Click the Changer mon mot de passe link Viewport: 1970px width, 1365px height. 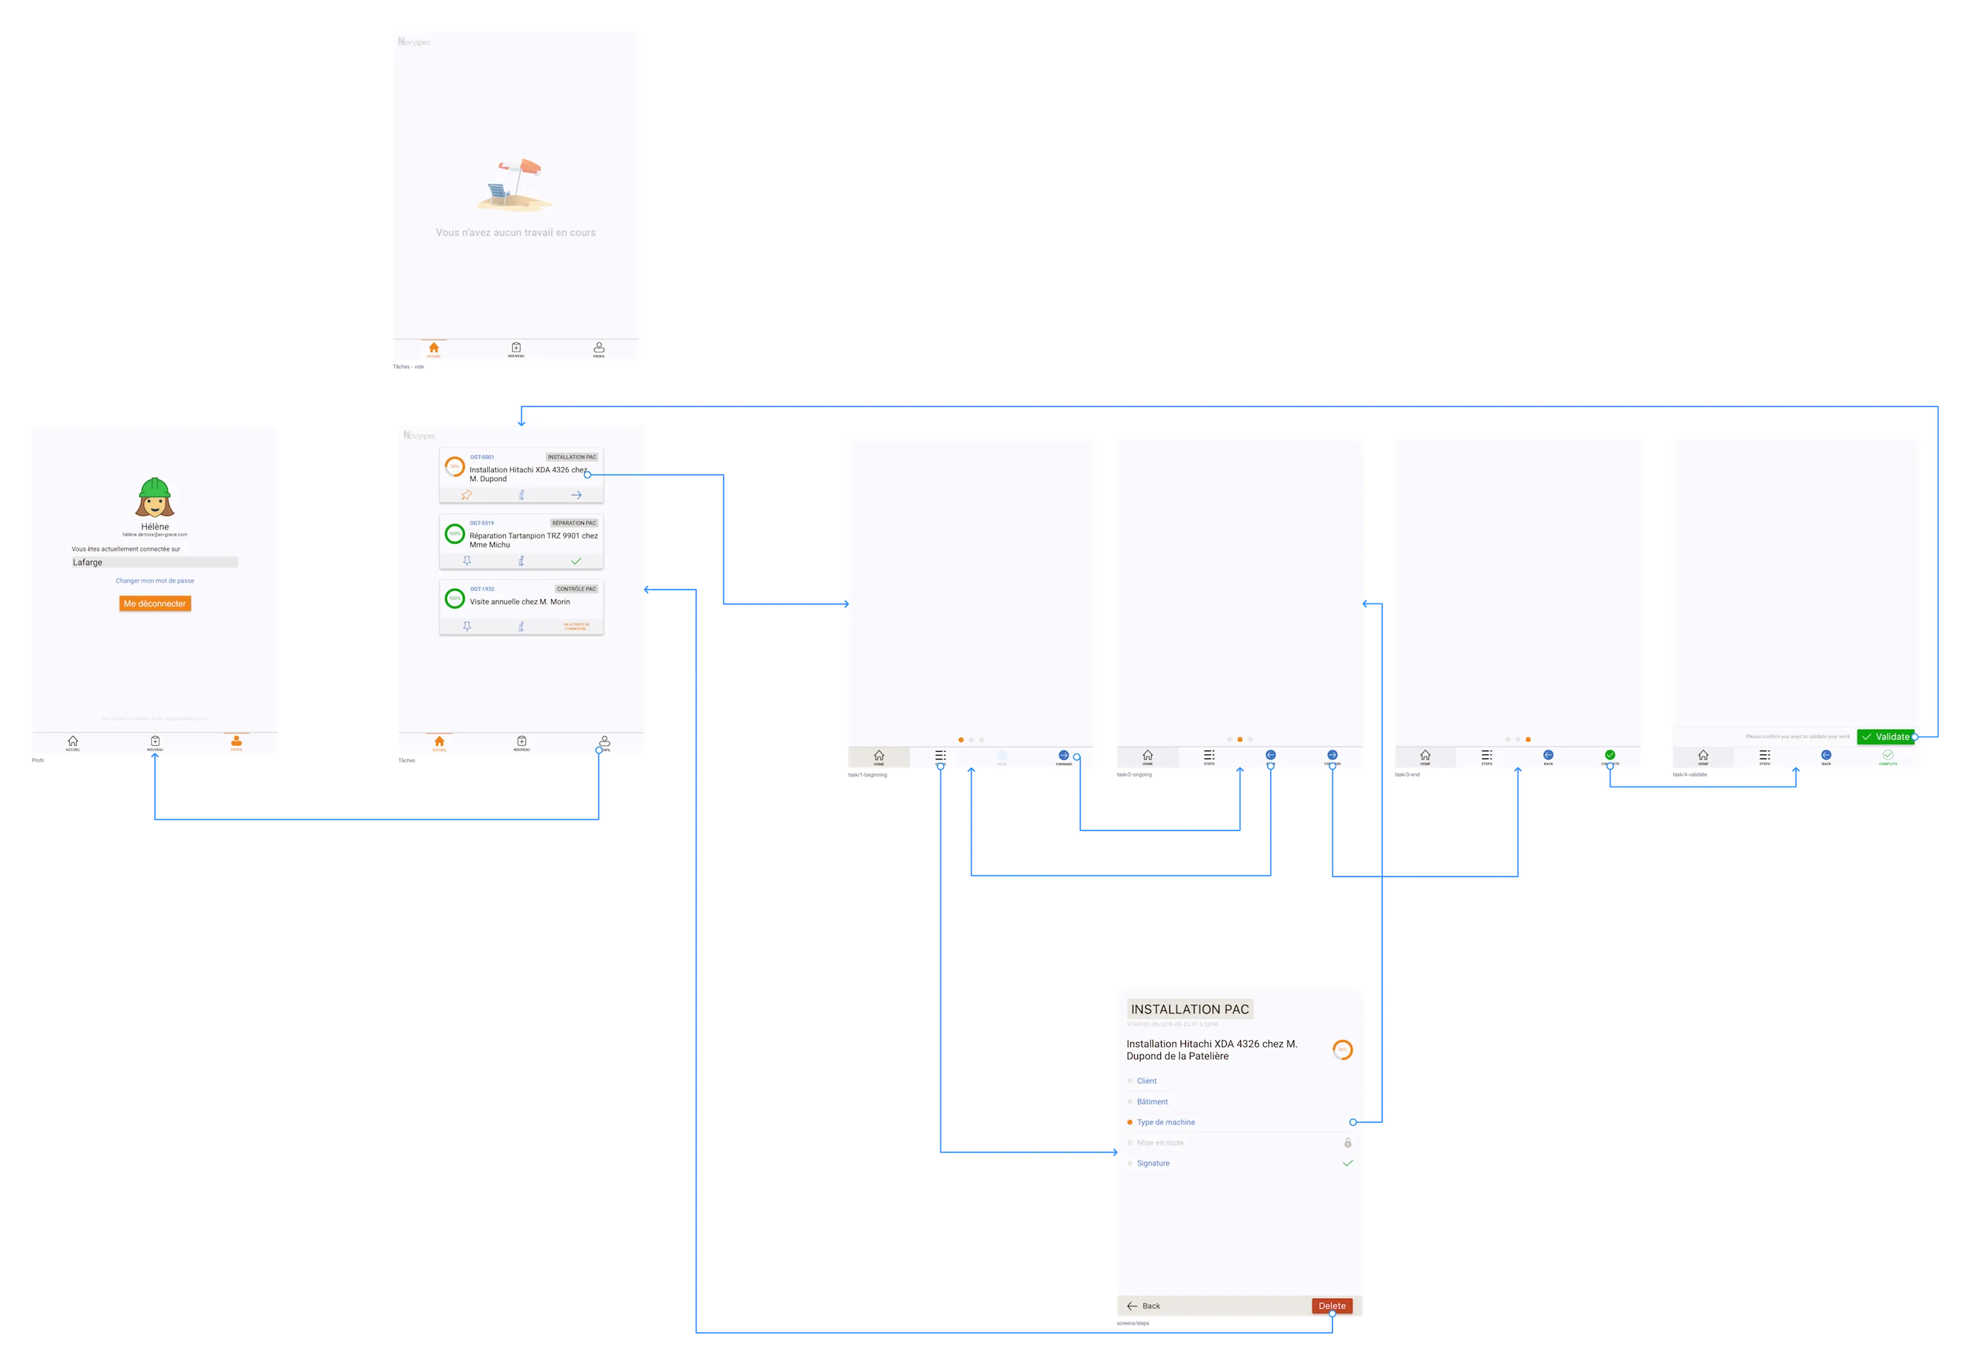click(x=154, y=580)
